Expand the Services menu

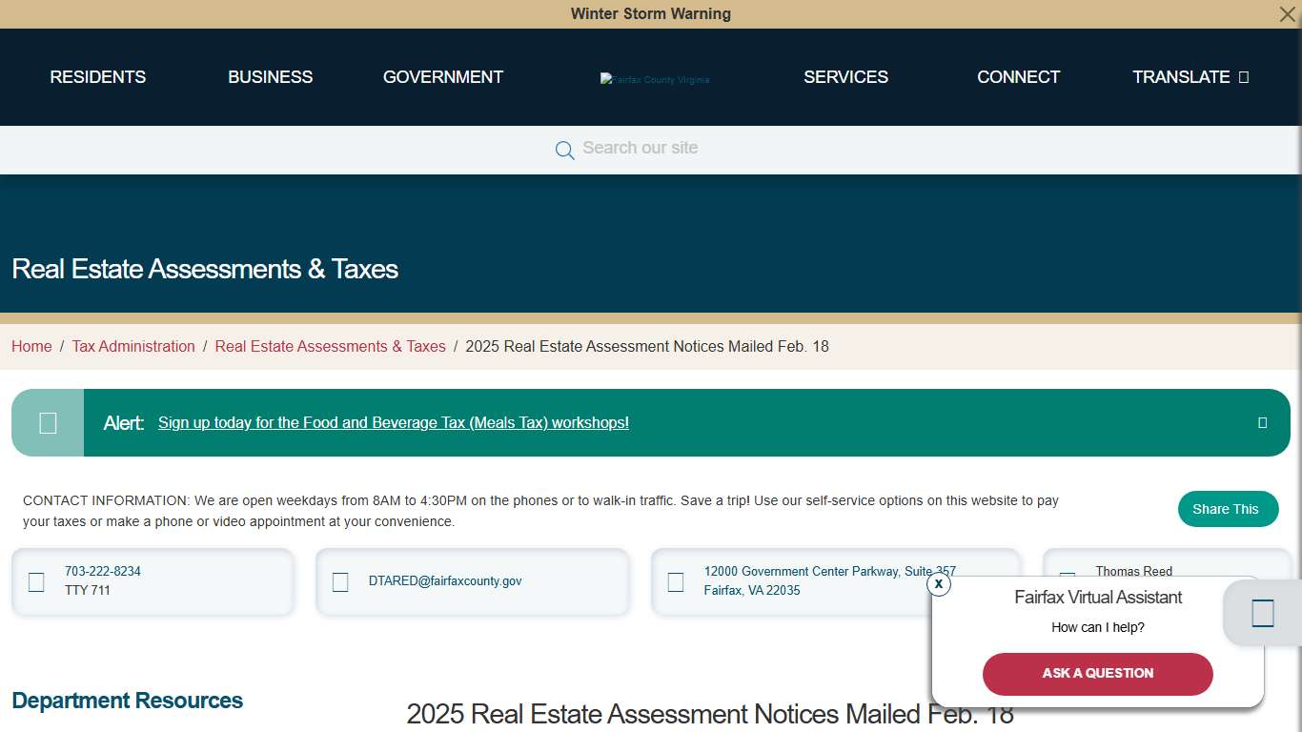tap(845, 77)
